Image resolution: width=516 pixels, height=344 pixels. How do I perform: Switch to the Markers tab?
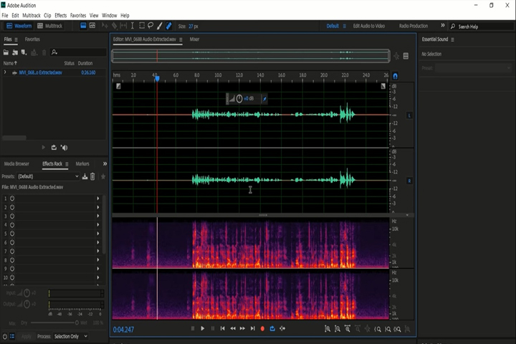pos(82,163)
